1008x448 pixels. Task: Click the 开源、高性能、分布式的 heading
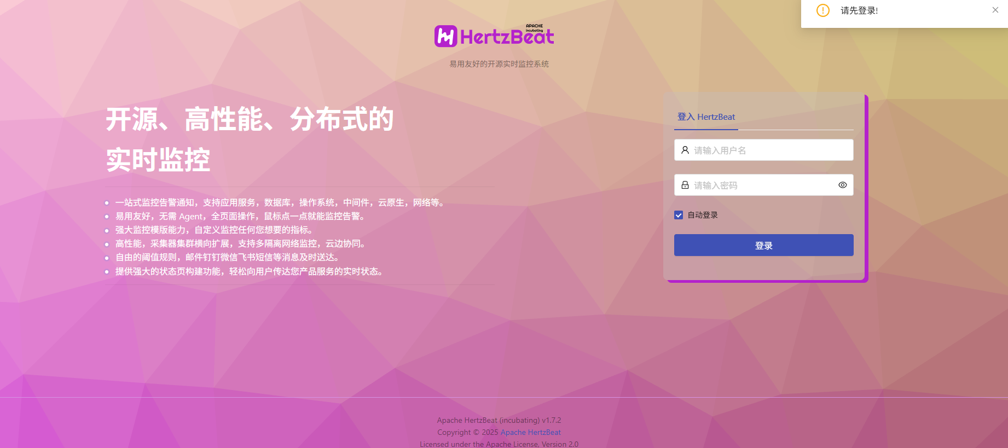pos(250,119)
